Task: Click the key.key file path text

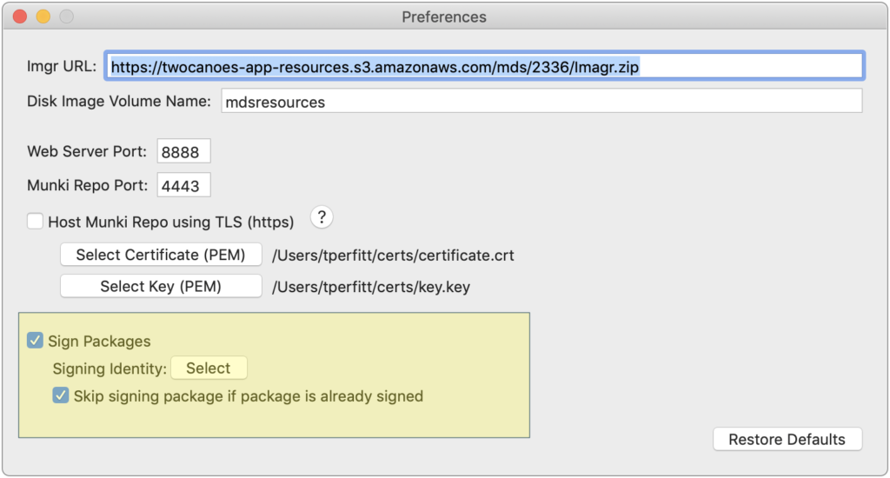Action: point(370,288)
